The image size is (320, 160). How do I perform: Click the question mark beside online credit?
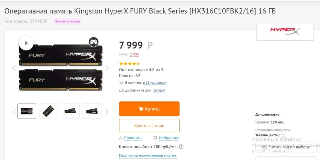click(181, 147)
